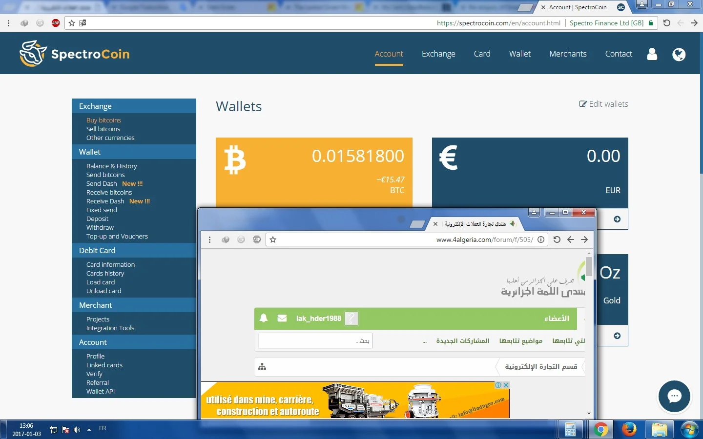Expand hidden system tray icons arrow
This screenshot has width=703, height=439.
89,430
